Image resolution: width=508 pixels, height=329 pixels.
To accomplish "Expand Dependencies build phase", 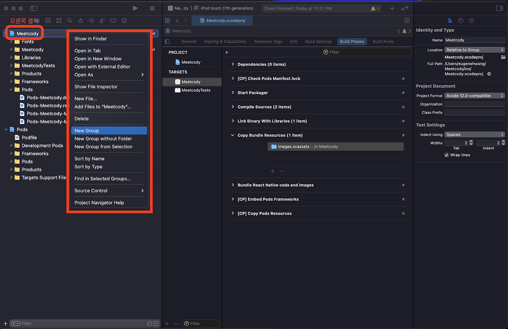I will pos(233,64).
